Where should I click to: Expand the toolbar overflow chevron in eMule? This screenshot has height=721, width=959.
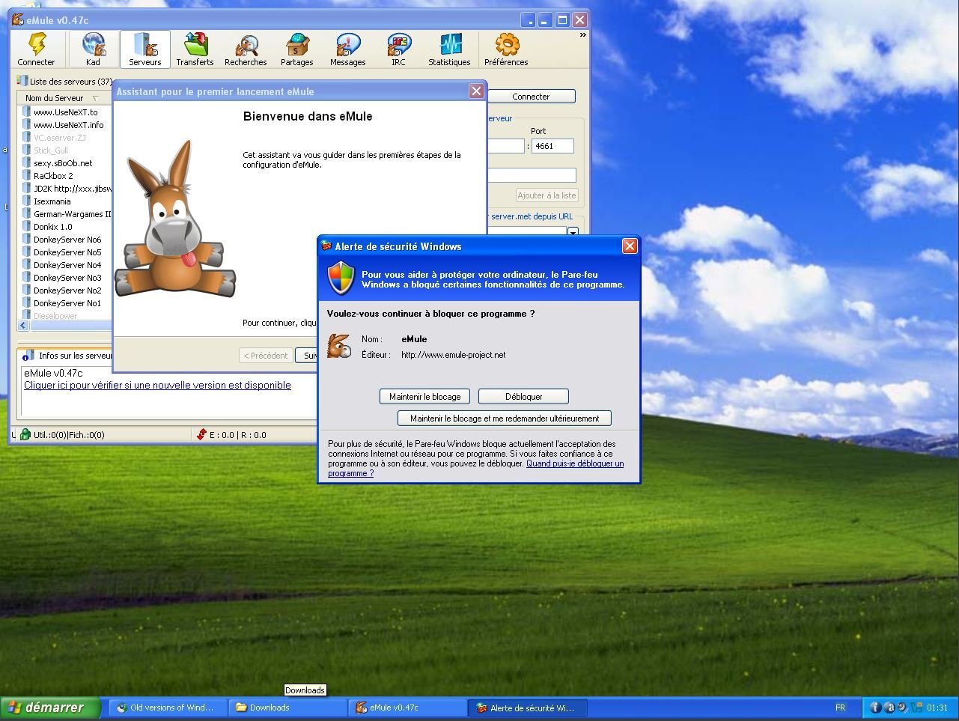pyautogui.click(x=582, y=35)
